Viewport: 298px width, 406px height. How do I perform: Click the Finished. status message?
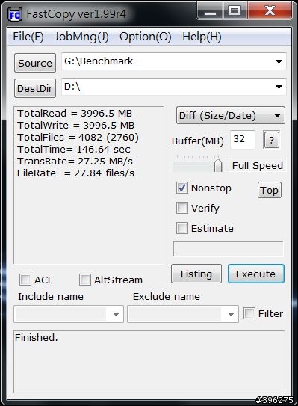pyautogui.click(x=37, y=337)
